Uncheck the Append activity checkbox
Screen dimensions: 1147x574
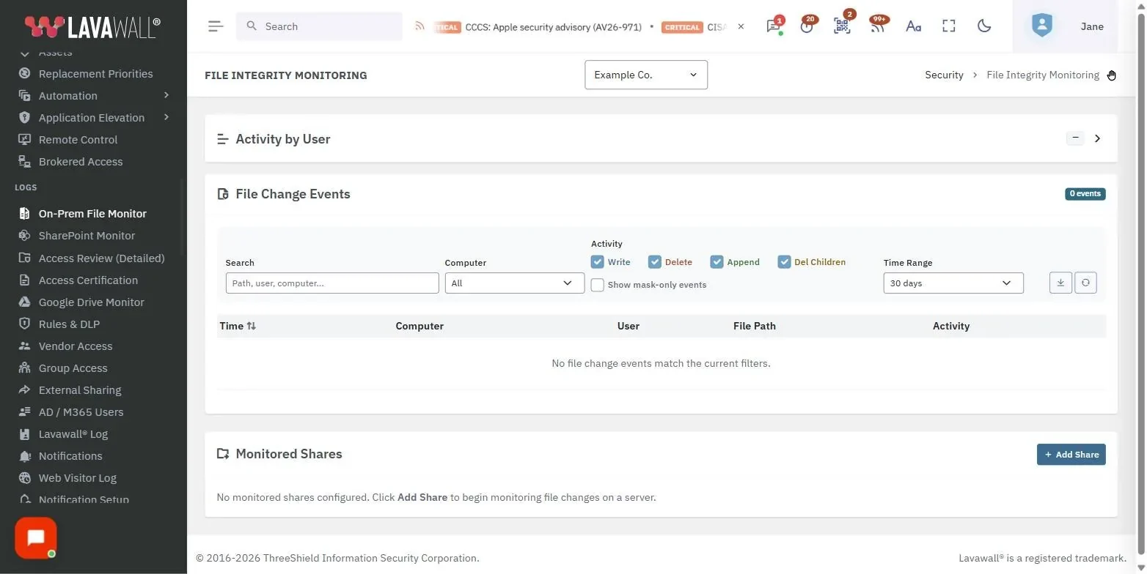pos(717,262)
